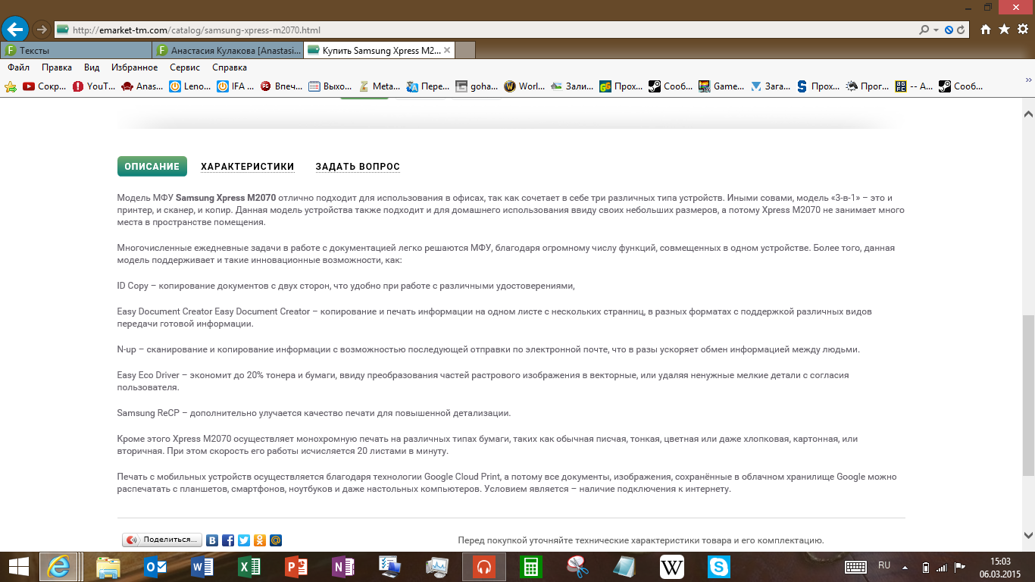
Task: Open the network signal tray icon
Action: [942, 567]
